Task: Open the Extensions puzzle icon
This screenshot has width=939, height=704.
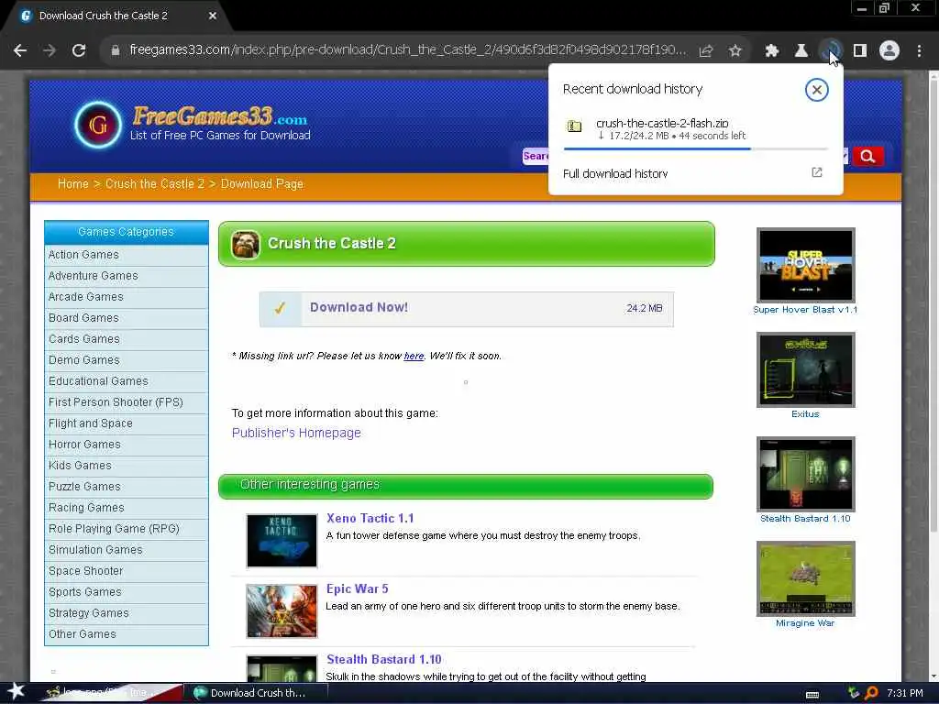Action: [772, 51]
